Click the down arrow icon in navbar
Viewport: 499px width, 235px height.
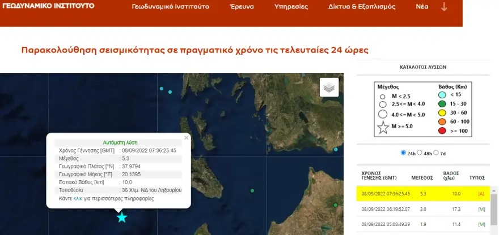pos(444,7)
